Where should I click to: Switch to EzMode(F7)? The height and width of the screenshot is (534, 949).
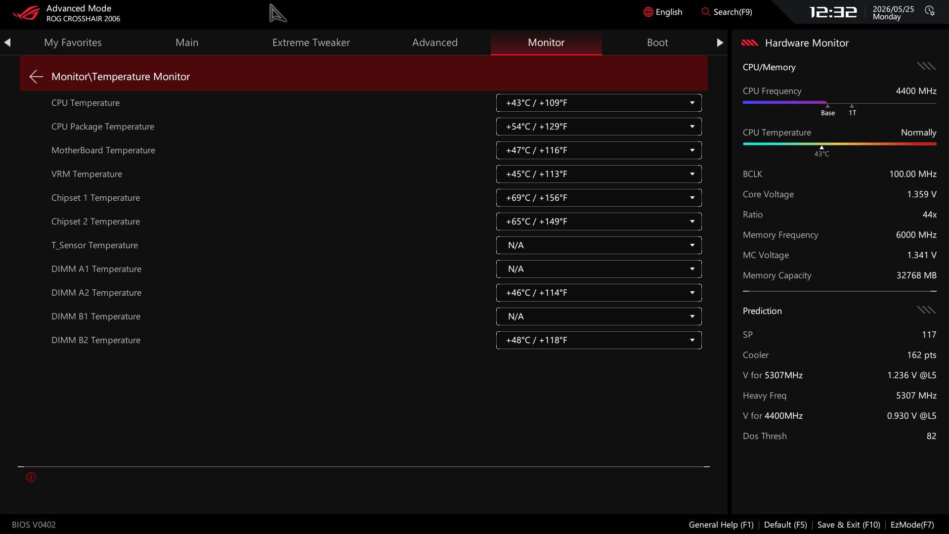pos(912,525)
